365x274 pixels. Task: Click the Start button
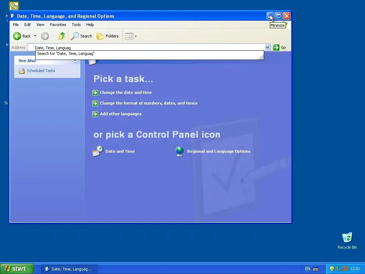click(17, 269)
